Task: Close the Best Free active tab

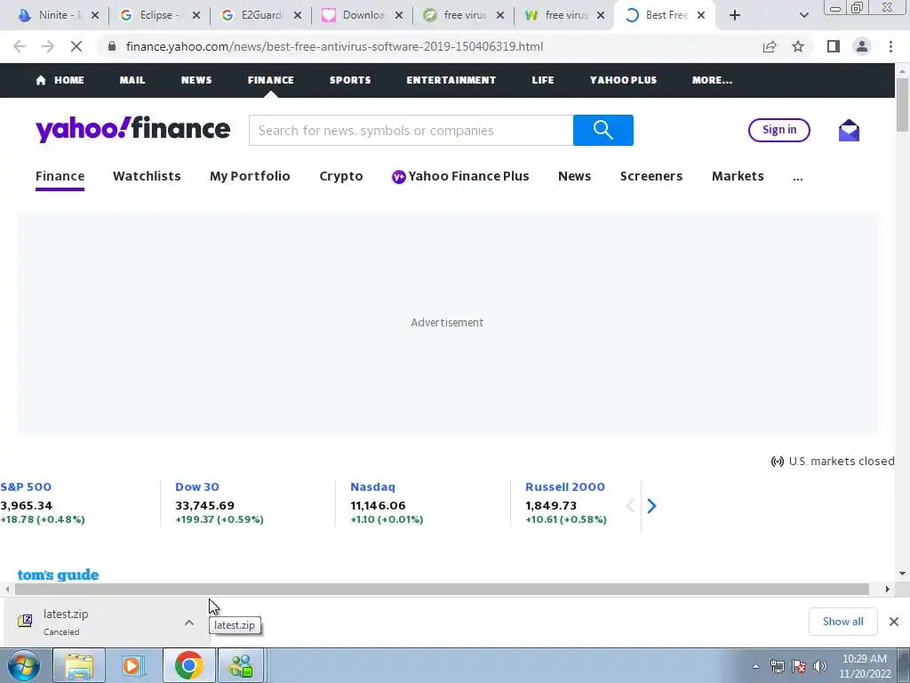Action: tap(701, 15)
